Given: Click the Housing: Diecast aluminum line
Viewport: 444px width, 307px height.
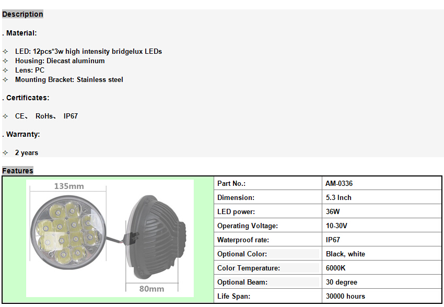Looking at the screenshot, I should pos(60,61).
